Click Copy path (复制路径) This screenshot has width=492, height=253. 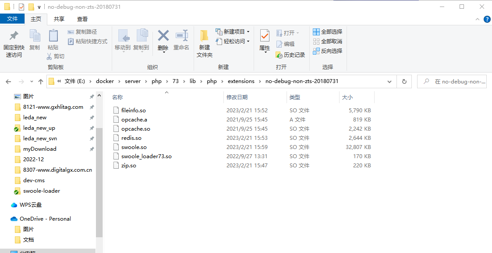coord(82,32)
